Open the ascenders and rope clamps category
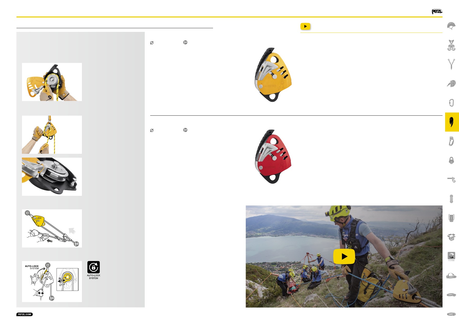Screen dimensions: 459x324 point(451,141)
